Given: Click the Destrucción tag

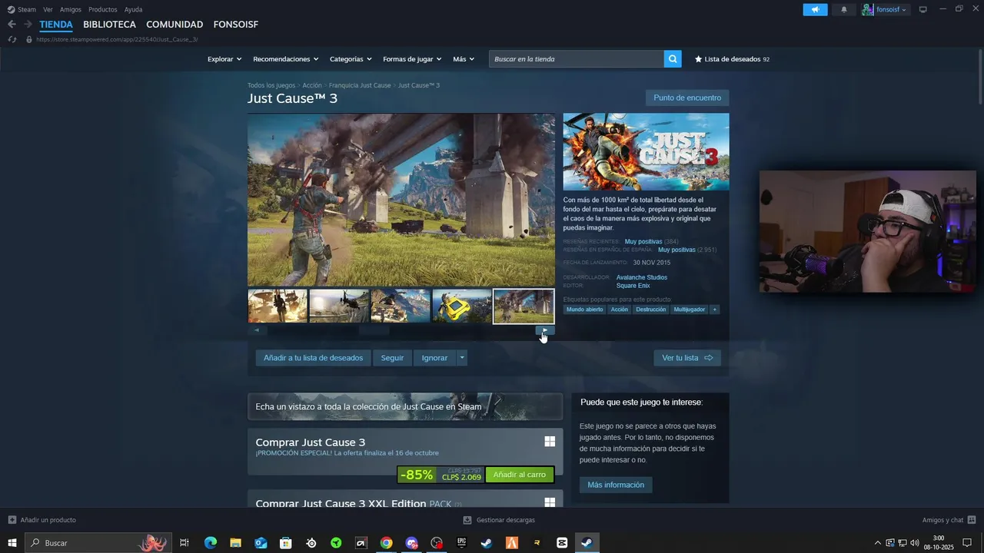Looking at the screenshot, I should [651, 310].
